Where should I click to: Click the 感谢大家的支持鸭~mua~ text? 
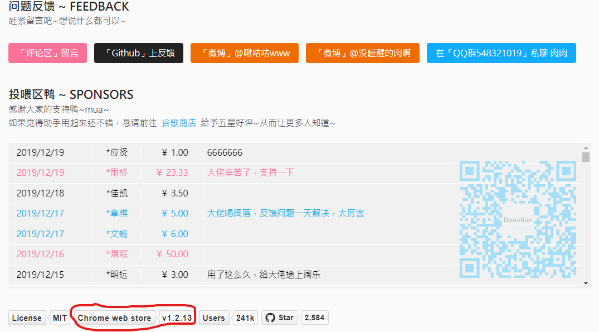tap(59, 109)
